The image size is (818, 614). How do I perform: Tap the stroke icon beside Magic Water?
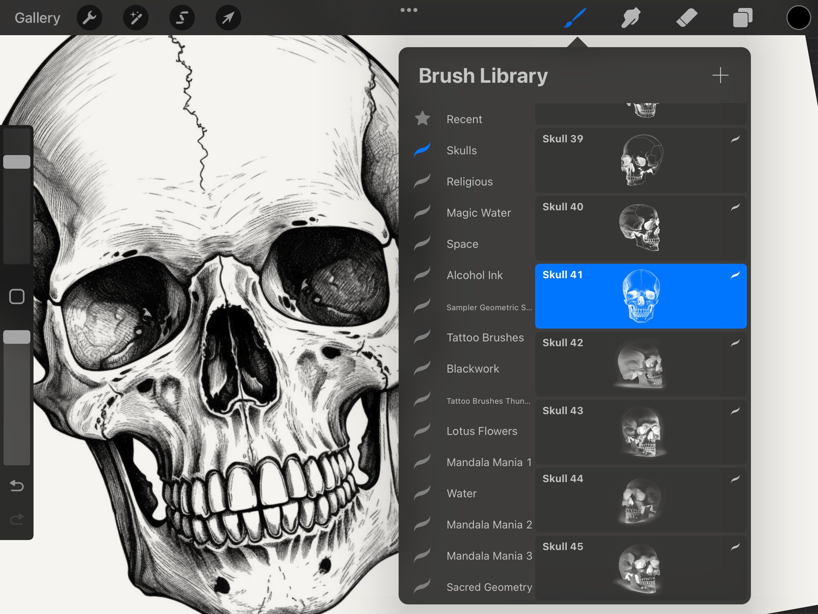[422, 212]
